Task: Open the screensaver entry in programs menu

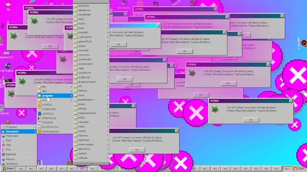Action: [x=91, y=64]
